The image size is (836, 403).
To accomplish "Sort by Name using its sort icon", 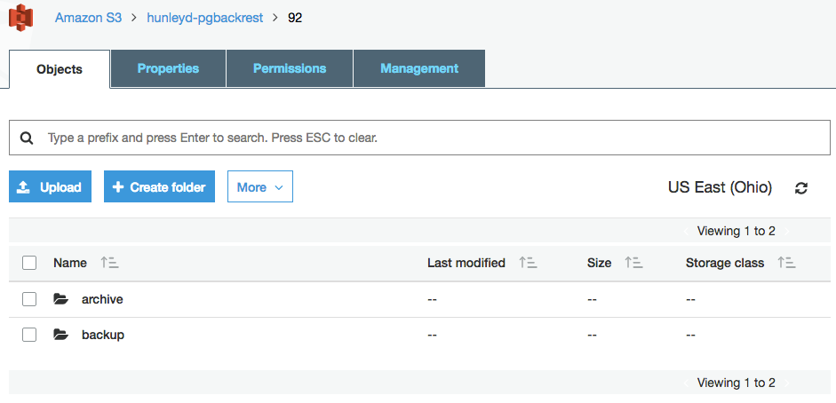I will coord(110,263).
